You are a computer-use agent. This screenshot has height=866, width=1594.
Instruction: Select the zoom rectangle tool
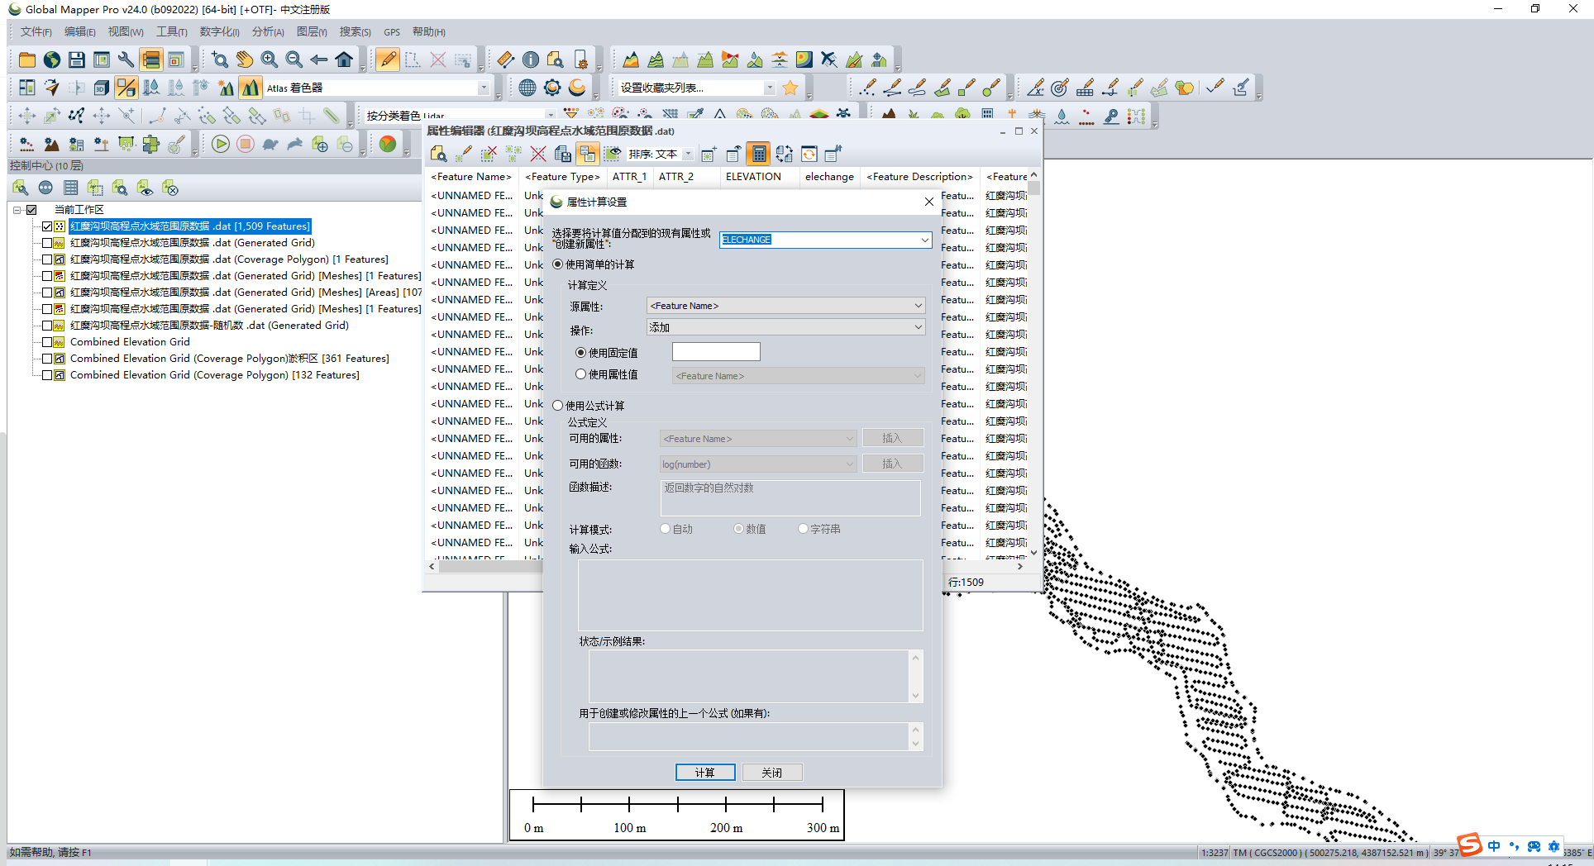[220, 59]
